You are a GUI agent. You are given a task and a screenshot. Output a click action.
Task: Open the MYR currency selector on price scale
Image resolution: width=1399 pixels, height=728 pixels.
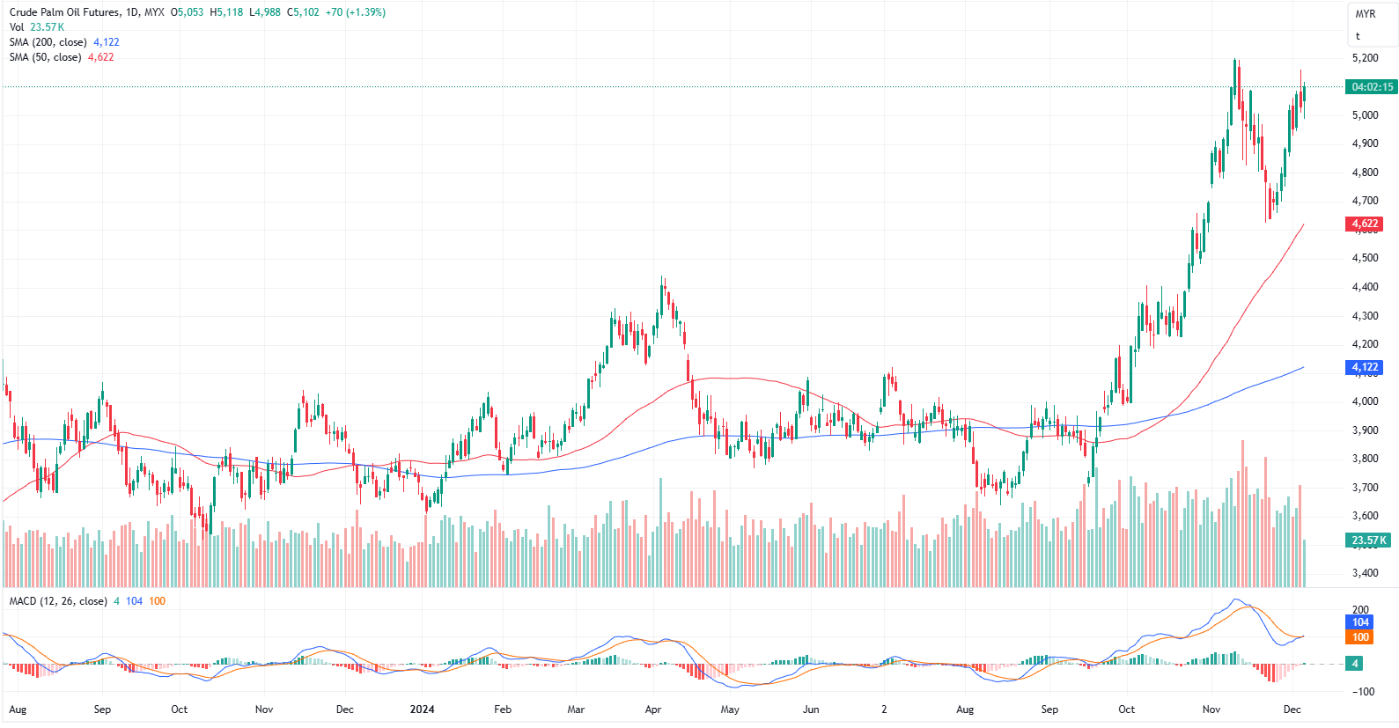point(1365,14)
